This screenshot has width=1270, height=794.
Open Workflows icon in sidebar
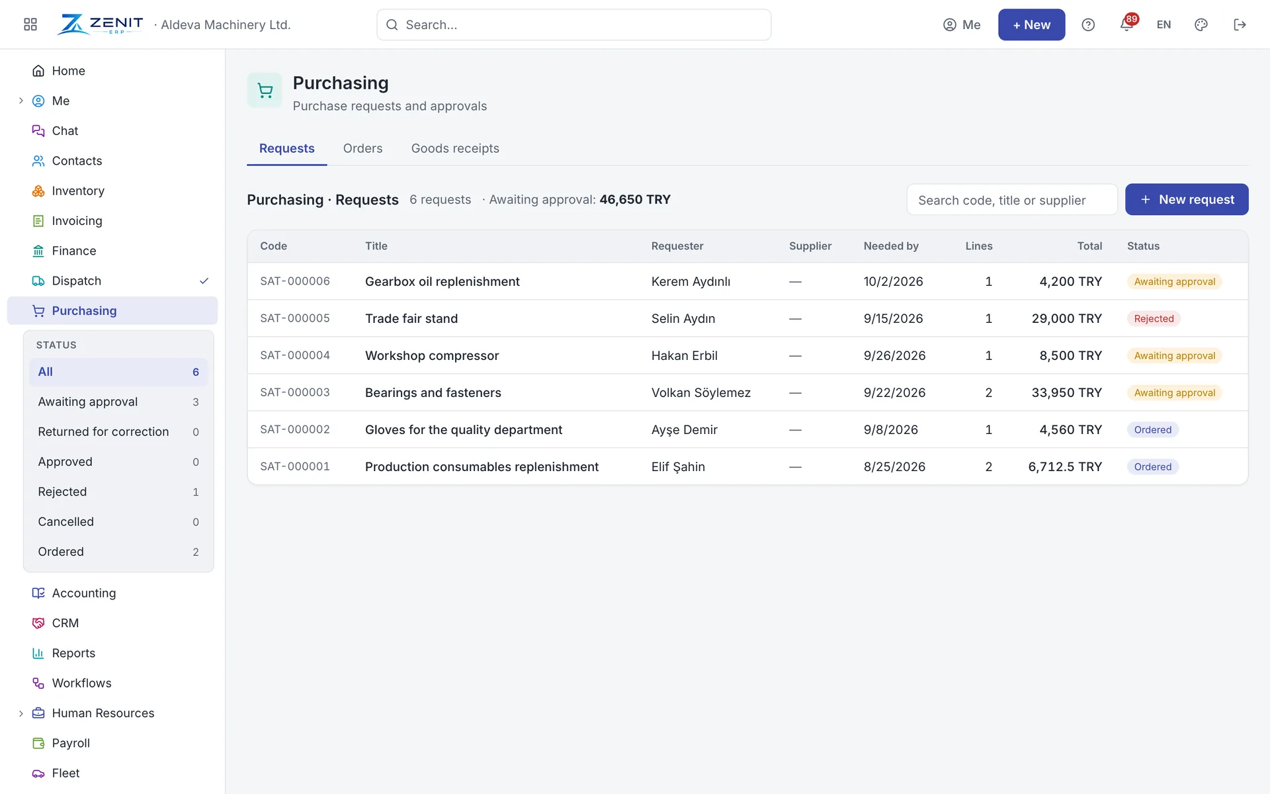click(38, 683)
